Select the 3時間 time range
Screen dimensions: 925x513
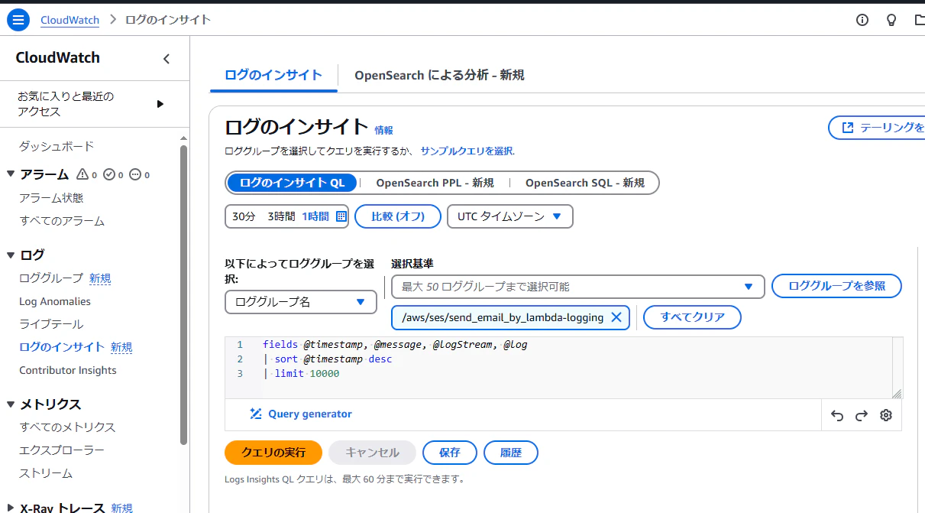point(281,216)
